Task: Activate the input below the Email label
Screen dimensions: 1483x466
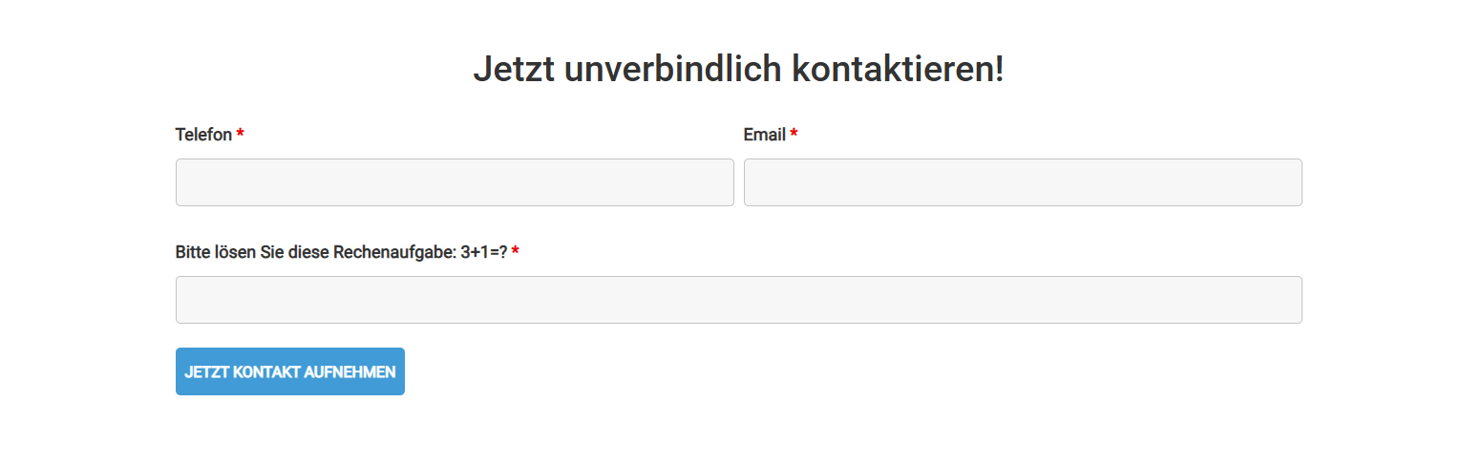Action: [x=1023, y=182]
